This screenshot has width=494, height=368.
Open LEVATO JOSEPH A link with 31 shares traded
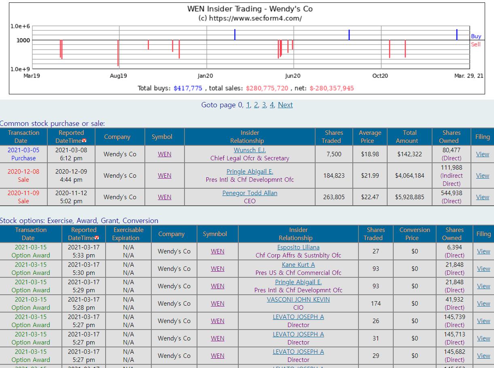298,334
